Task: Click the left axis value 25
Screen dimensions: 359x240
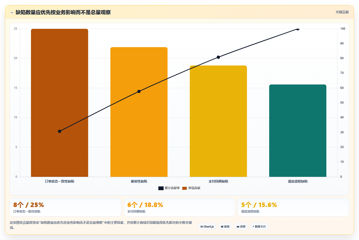Action: 16,29
